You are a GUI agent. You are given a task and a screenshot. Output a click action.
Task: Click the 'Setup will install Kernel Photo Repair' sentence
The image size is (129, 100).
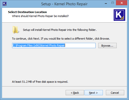coord(60,30)
